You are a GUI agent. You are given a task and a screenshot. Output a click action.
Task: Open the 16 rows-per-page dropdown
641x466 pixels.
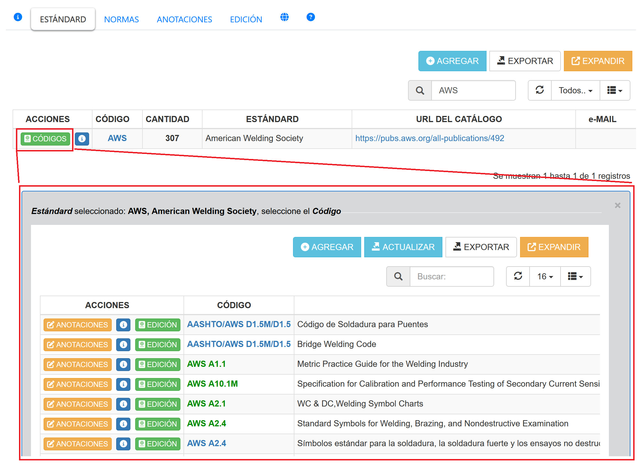(x=545, y=276)
